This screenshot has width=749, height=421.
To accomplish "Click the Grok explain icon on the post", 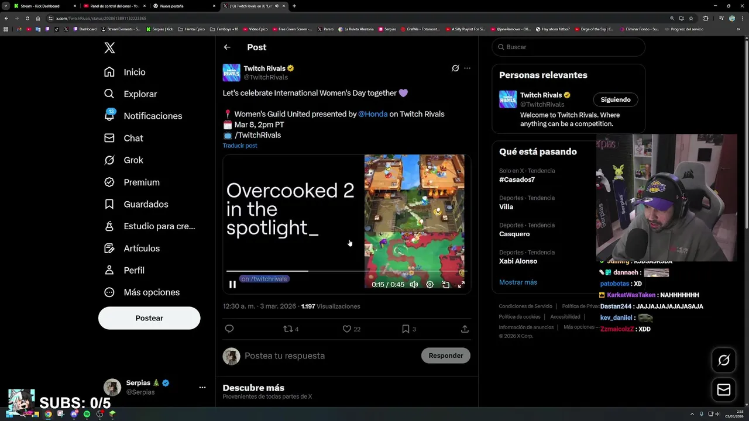I will point(455,68).
